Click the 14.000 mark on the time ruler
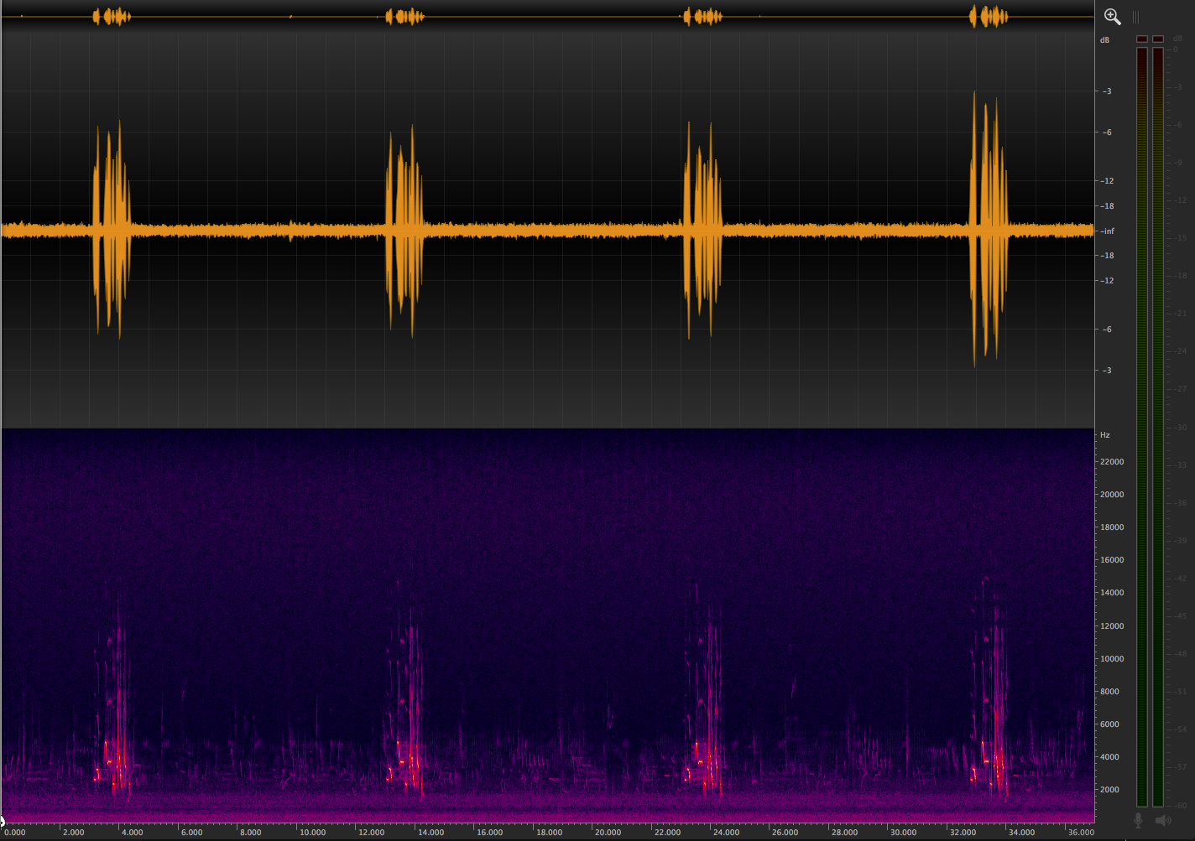 (x=431, y=833)
